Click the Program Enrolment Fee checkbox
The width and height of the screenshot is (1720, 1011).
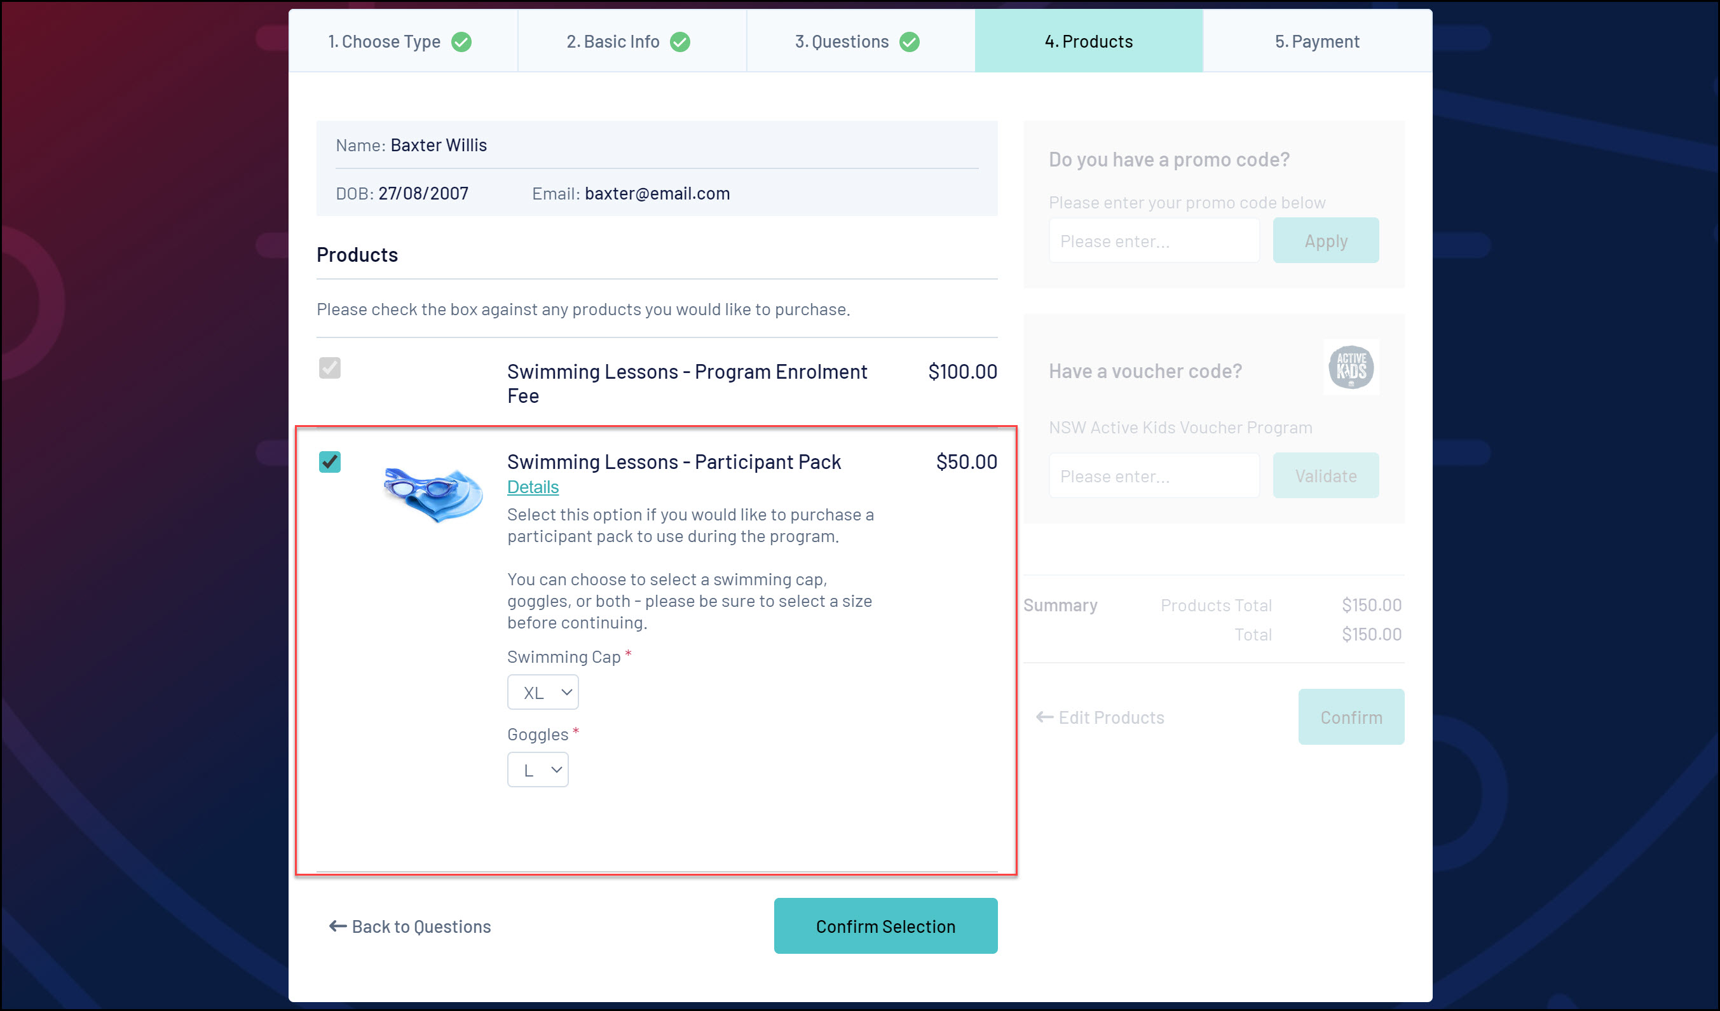[330, 369]
